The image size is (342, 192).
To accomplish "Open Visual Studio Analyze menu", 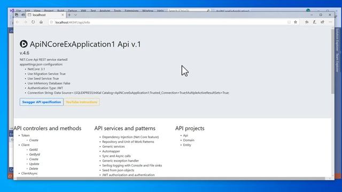I will (x=105, y=11).
